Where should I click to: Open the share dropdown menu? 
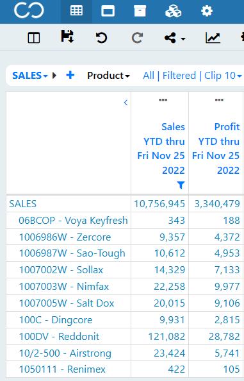(x=175, y=38)
